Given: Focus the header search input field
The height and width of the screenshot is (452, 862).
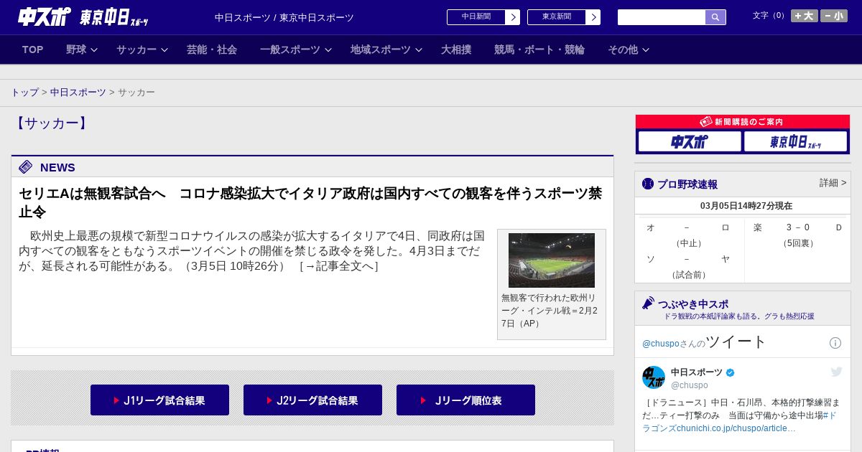Looking at the screenshot, I should pyautogui.click(x=662, y=17).
